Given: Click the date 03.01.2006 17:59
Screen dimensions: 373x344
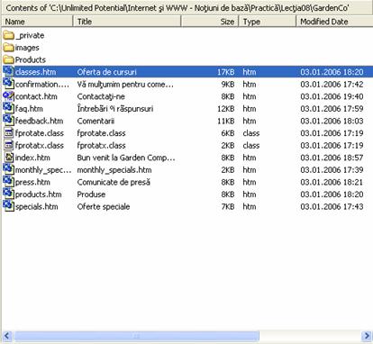Looking at the screenshot, I should pyautogui.click(x=332, y=109).
